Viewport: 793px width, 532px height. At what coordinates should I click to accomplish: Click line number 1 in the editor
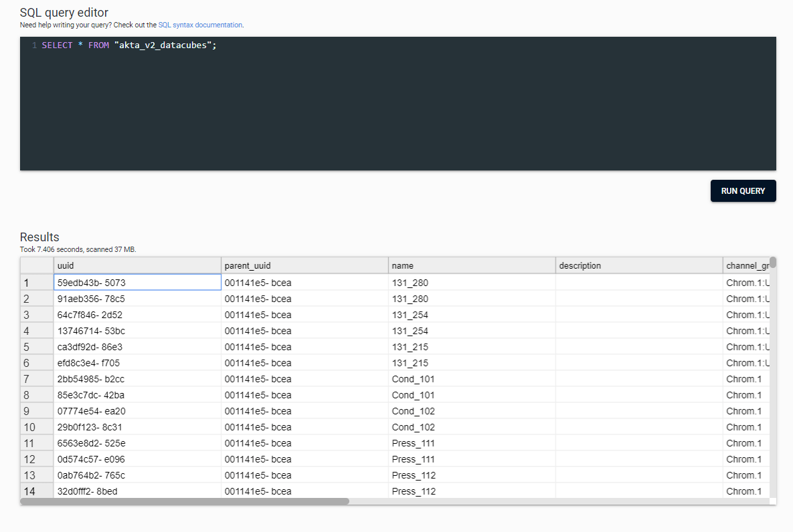point(33,45)
